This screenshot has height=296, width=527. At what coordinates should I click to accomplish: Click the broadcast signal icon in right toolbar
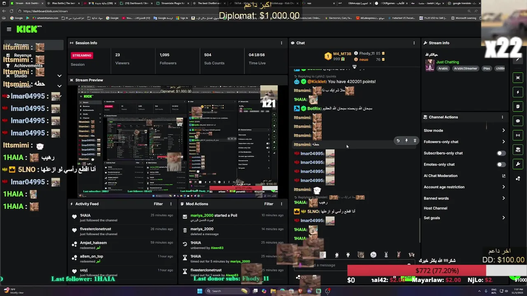coord(518,135)
